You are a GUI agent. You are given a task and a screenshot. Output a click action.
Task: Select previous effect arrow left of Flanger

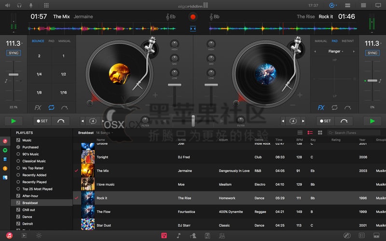[315, 52]
